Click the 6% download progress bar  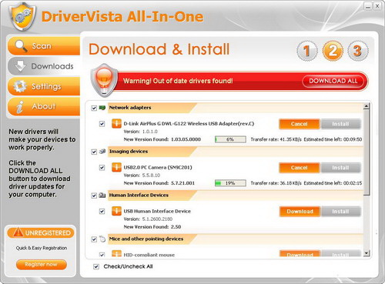(230, 139)
